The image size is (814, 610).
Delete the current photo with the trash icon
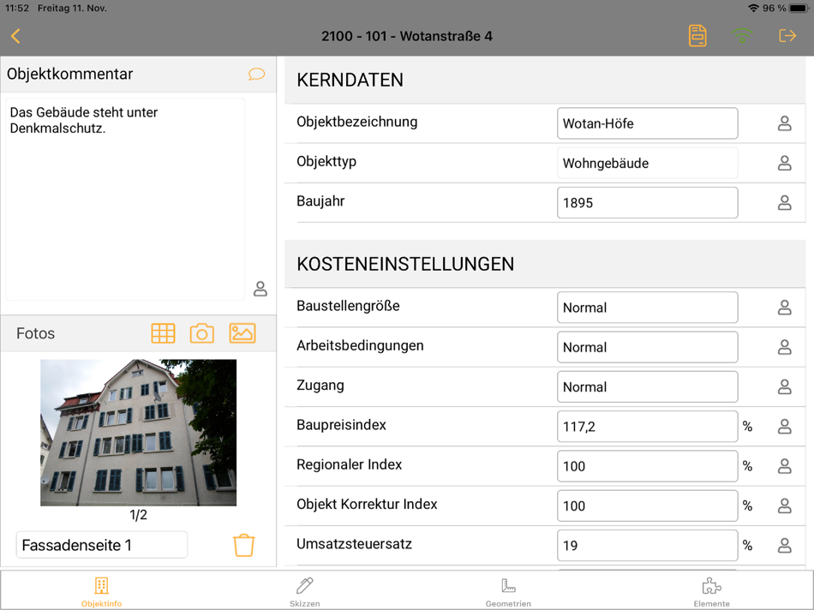point(243,545)
